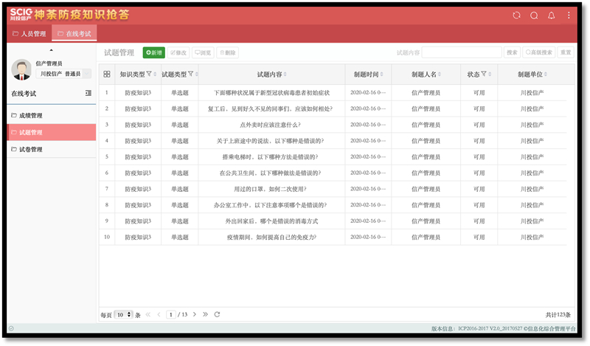Click the 搜索 button

pyautogui.click(x=513, y=52)
